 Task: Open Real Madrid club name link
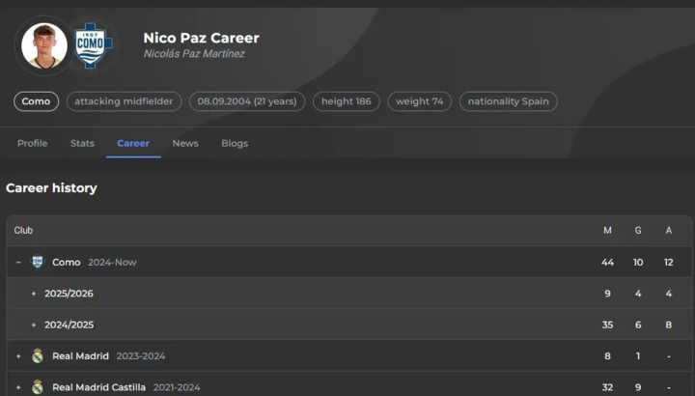click(80, 356)
